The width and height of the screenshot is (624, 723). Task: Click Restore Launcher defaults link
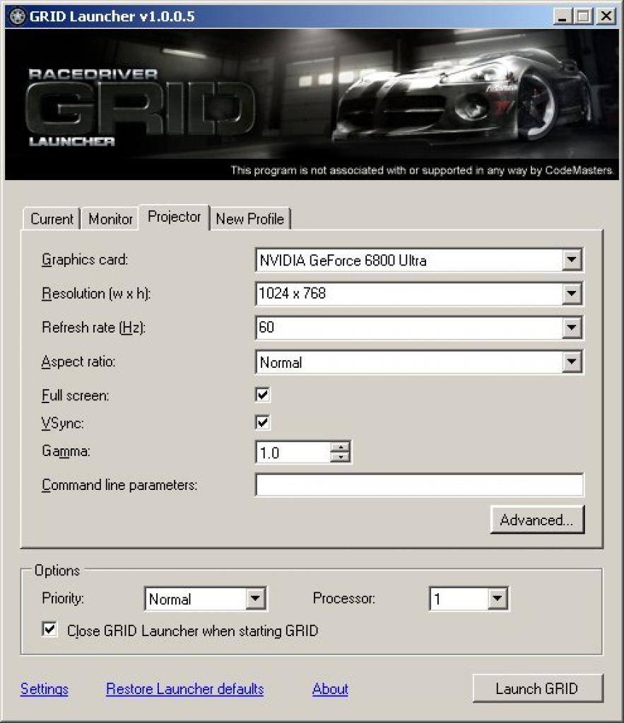tap(184, 689)
